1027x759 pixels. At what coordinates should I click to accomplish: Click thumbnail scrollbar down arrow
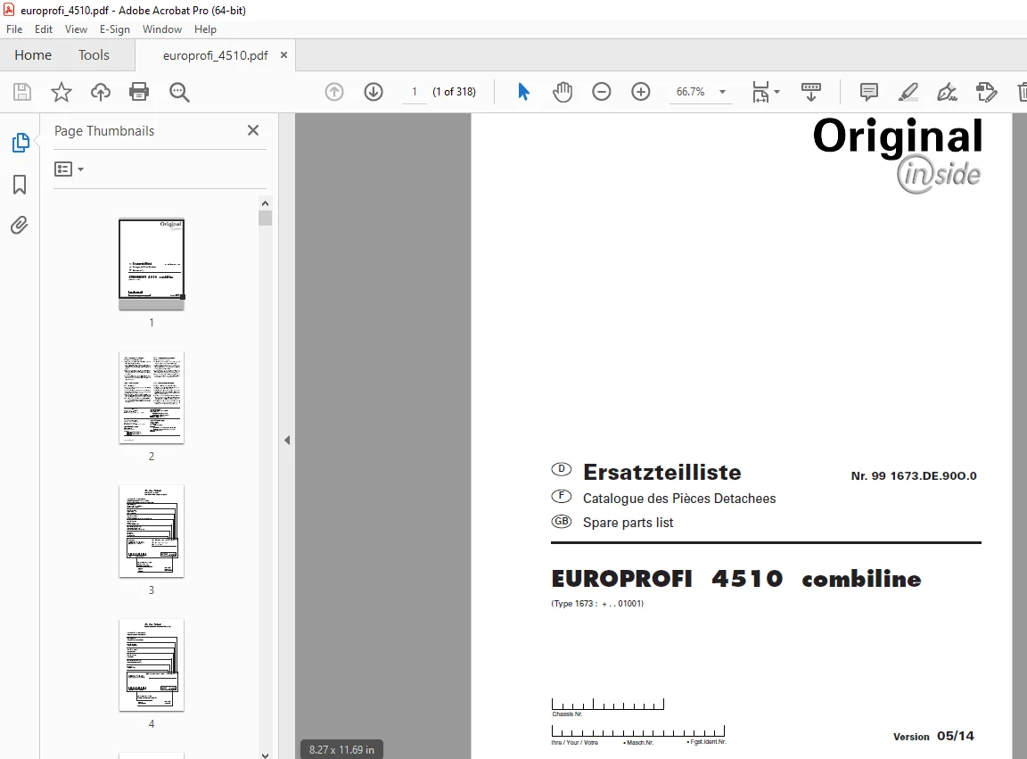click(265, 755)
